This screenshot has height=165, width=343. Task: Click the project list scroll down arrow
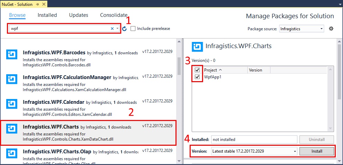click(x=330, y=129)
